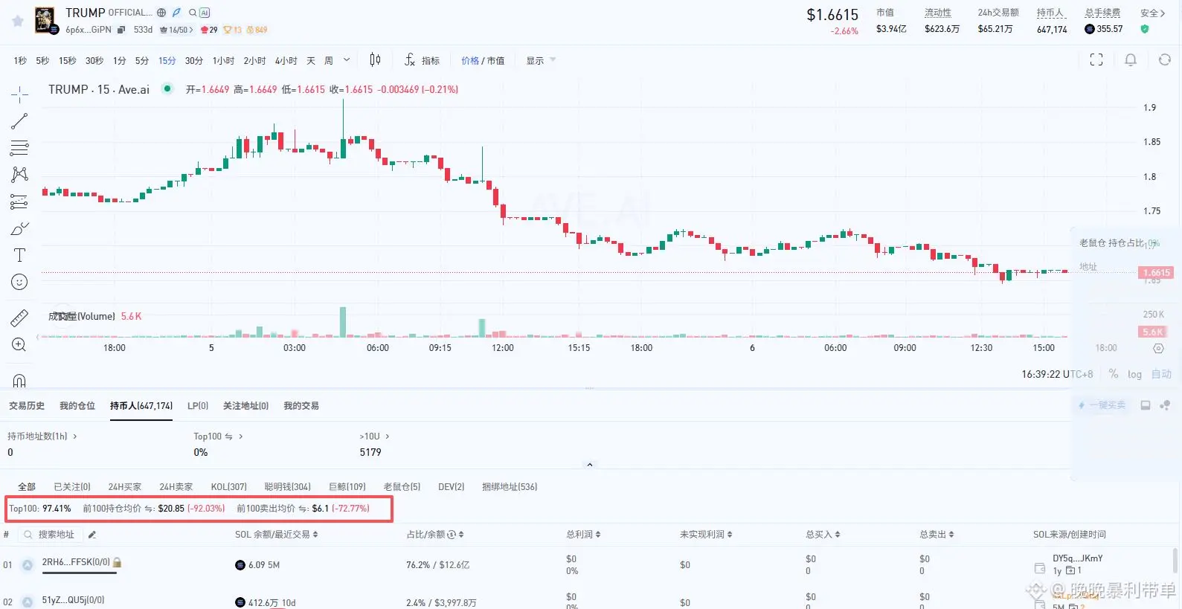Copy the 6p6x...GiPN contract address
1182x609 pixels.
[121, 30]
